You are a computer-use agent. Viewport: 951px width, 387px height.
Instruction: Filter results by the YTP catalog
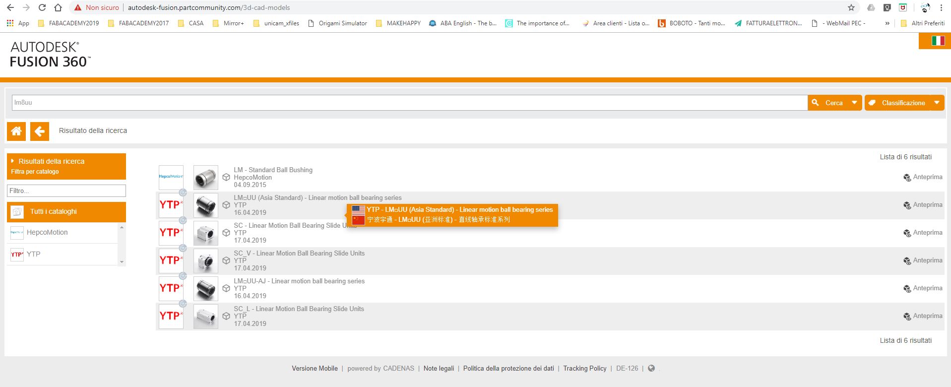pos(63,255)
